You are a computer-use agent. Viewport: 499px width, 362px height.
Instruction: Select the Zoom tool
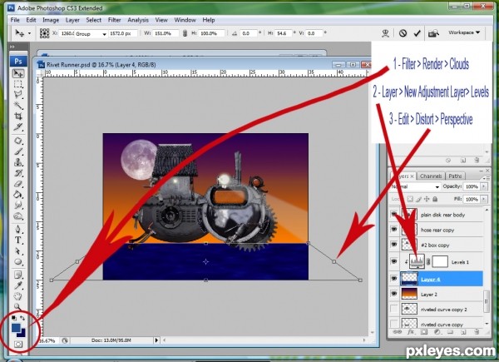pos(17,306)
